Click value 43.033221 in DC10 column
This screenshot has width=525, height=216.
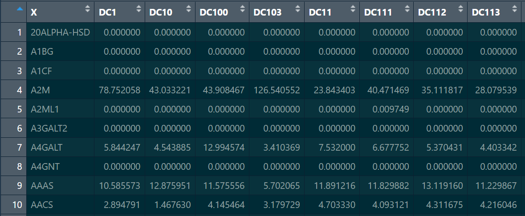[x=170, y=90]
